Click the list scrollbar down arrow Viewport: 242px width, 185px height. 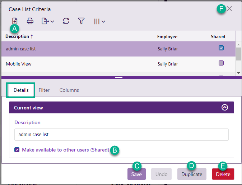(x=238, y=73)
